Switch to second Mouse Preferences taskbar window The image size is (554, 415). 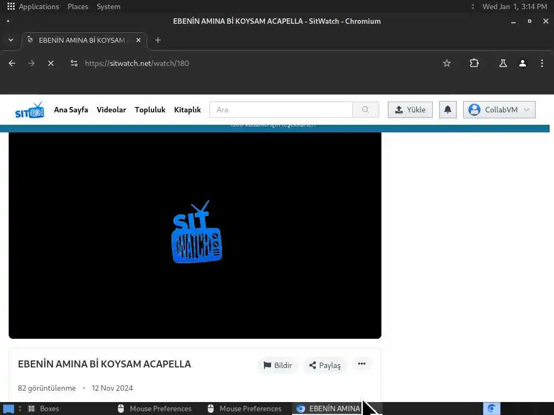click(x=245, y=409)
